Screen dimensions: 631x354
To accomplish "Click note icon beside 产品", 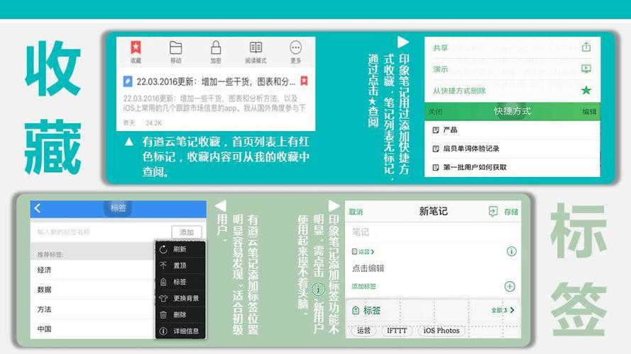I will pos(435,130).
